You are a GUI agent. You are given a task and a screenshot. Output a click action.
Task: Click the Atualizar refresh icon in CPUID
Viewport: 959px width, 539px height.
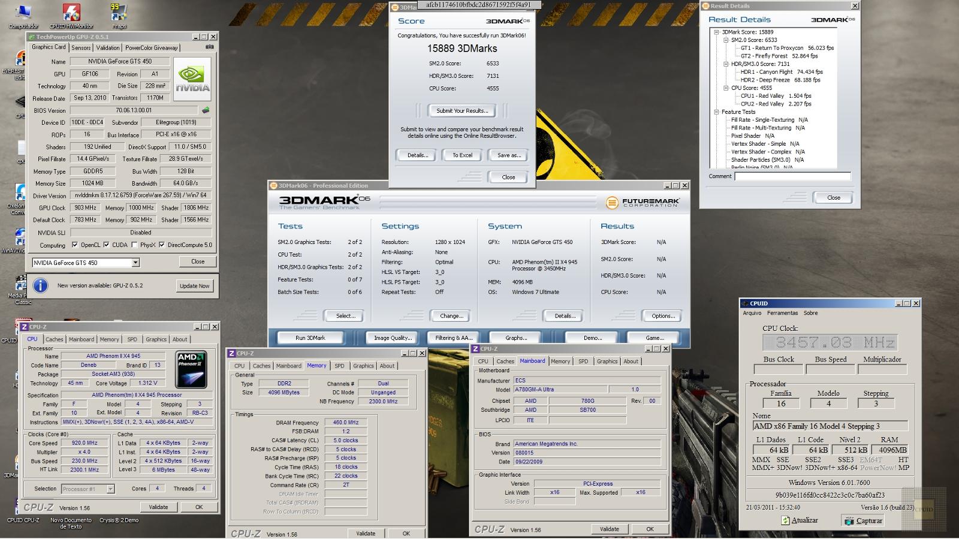(785, 520)
